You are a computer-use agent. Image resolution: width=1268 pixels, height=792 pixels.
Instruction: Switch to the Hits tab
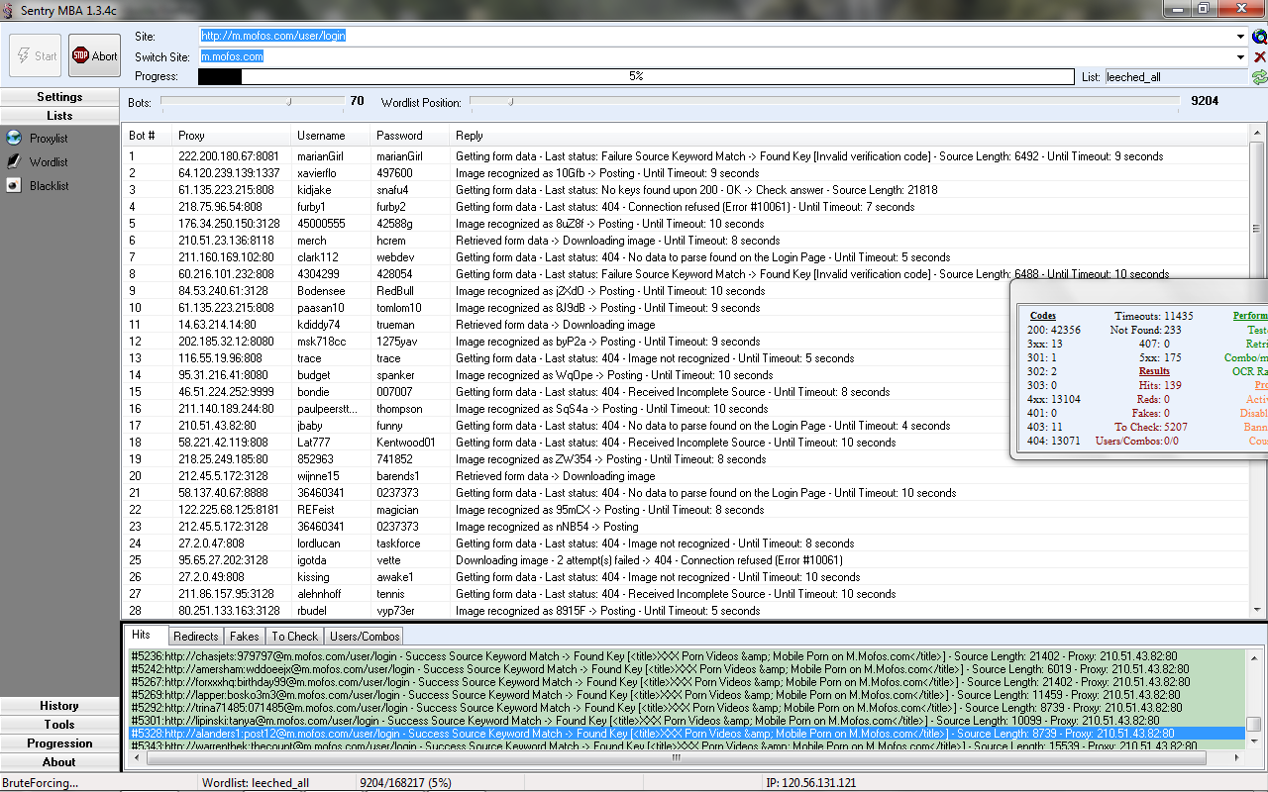point(144,635)
